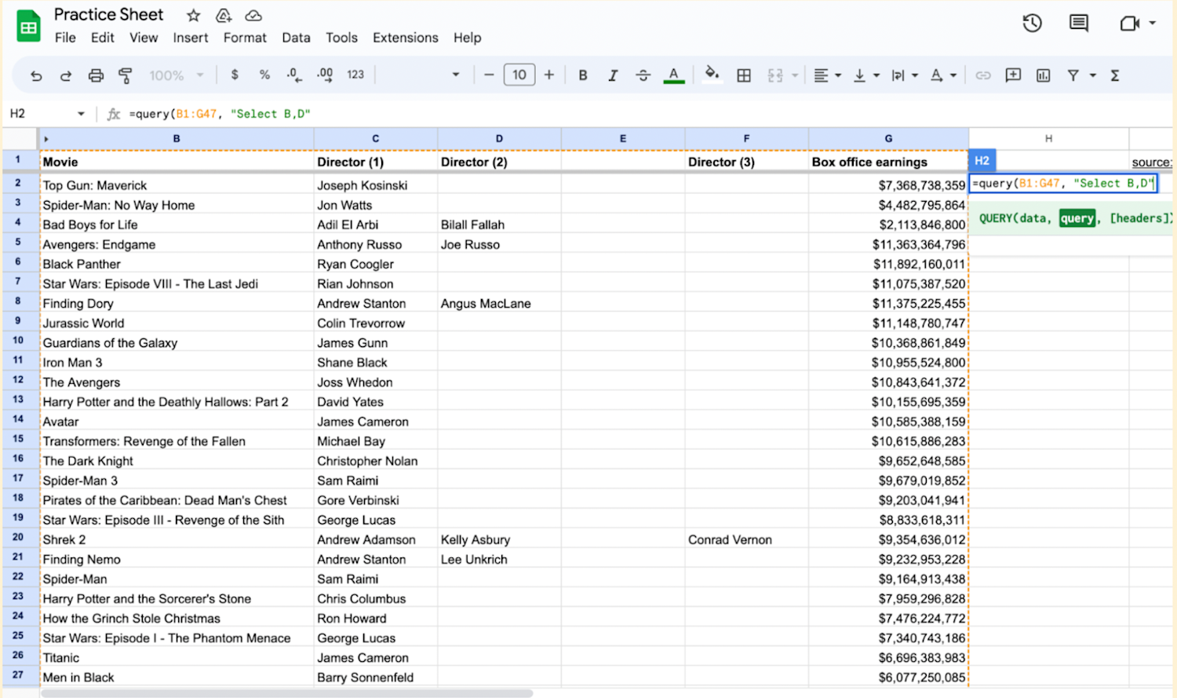The image size is (1177, 698).
Task: Format as currency
Action: [x=235, y=75]
